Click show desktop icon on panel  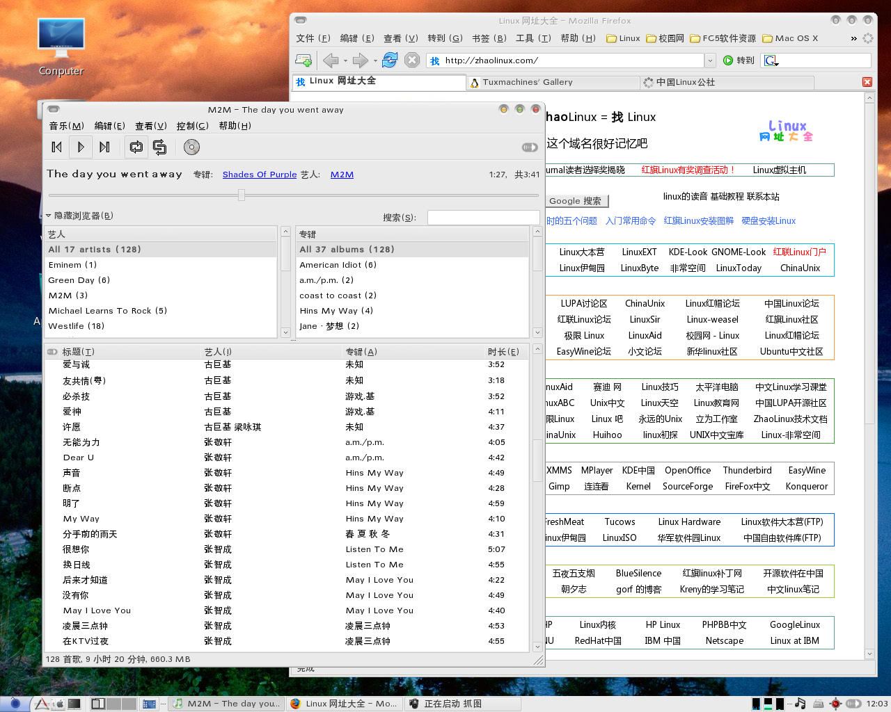150,704
